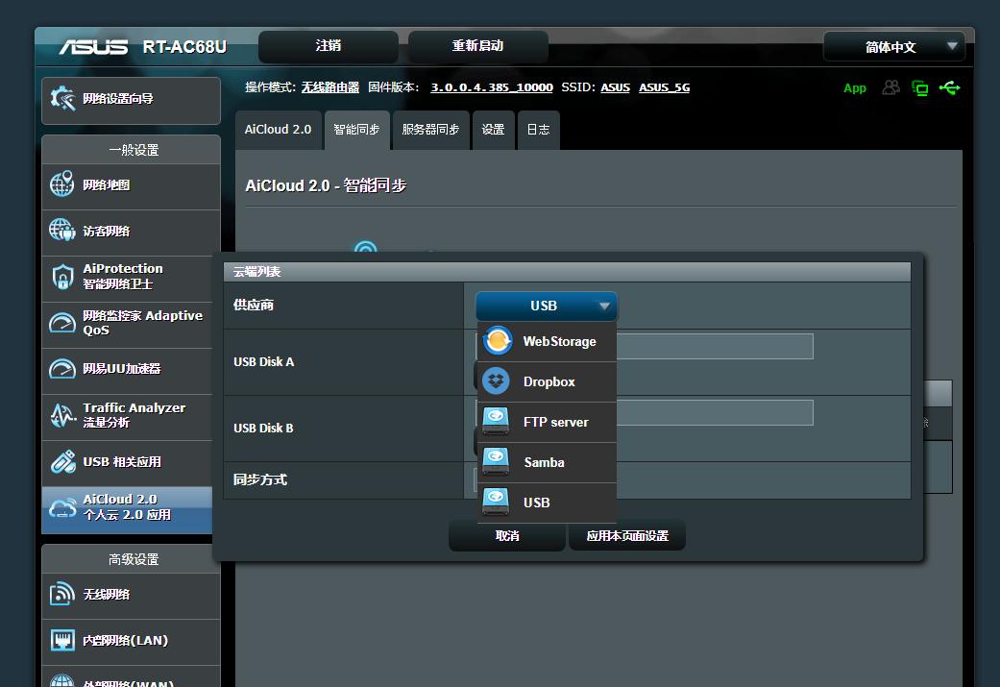Choose USB option in provider list
This screenshot has height=687, width=1000.
coord(547,503)
